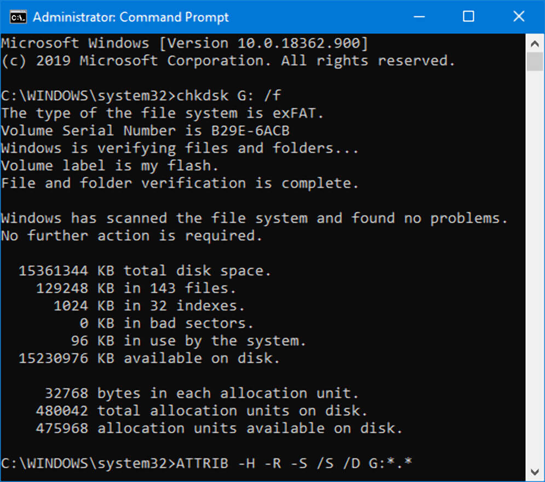Click the "15361344 KB total disk space" line
The image size is (545, 482).
coord(145,271)
